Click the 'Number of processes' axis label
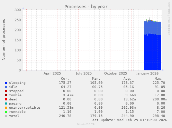Screen dimensions: 172x128 click(x=4, y=40)
